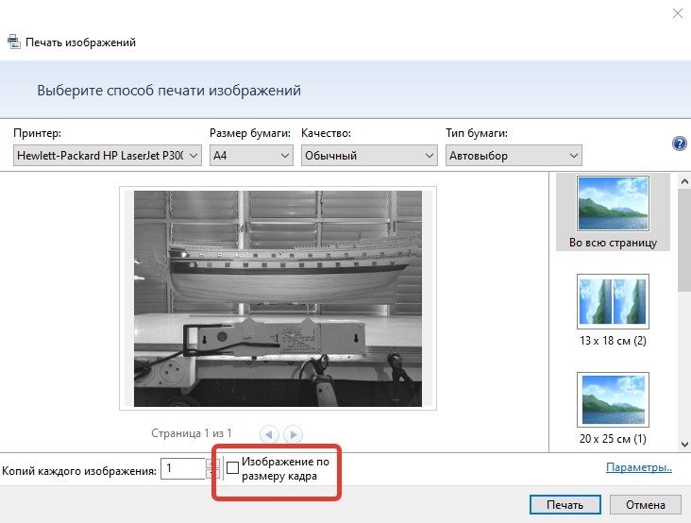The height and width of the screenshot is (523, 691).
Task: Go to the previous page arrow
Action: coord(269,434)
